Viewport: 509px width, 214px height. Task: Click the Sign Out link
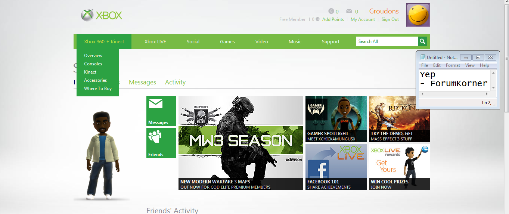(x=390, y=19)
